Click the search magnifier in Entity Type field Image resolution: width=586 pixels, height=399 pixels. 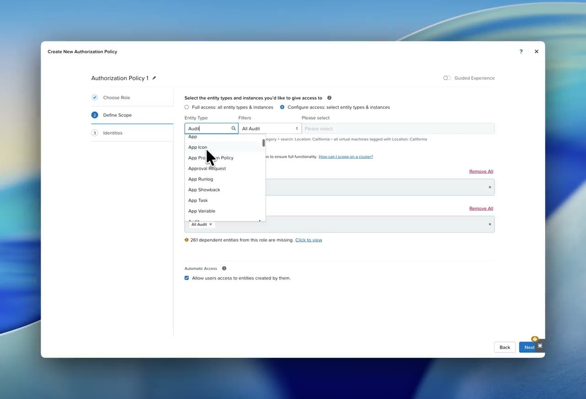click(233, 129)
